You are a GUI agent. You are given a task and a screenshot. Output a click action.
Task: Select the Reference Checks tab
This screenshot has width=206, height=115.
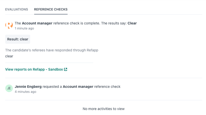tap(51, 9)
